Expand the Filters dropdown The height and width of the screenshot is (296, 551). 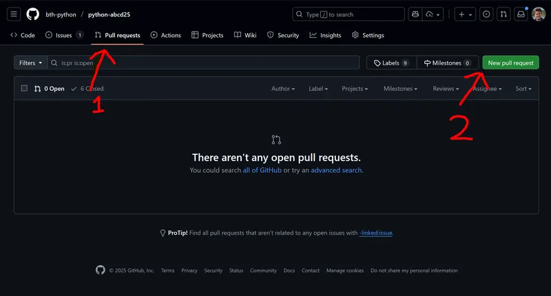coord(31,63)
